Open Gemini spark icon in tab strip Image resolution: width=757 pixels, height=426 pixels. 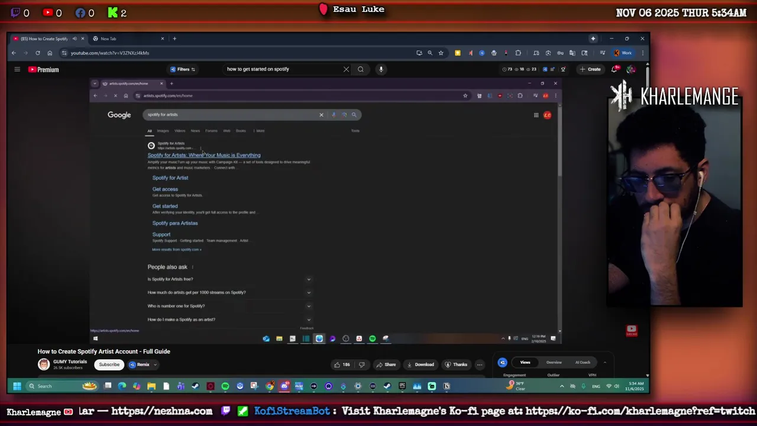point(593,38)
